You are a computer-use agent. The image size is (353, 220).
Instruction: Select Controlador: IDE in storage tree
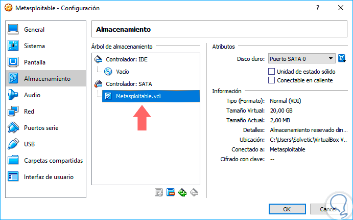[x=127, y=59]
